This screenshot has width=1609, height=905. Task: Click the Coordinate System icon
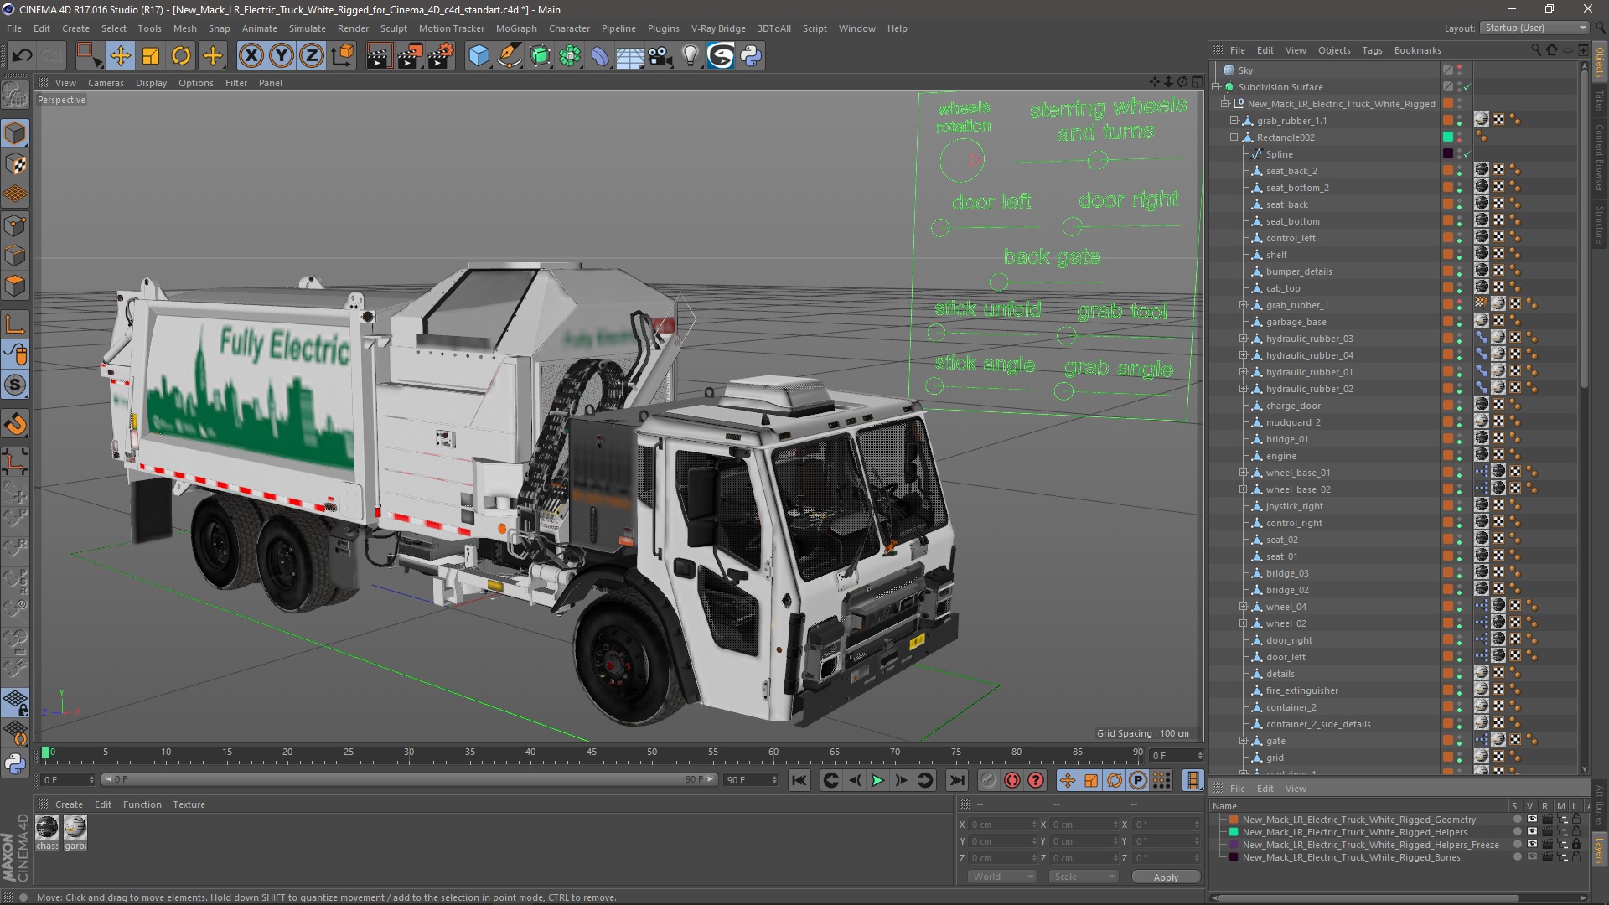click(343, 56)
